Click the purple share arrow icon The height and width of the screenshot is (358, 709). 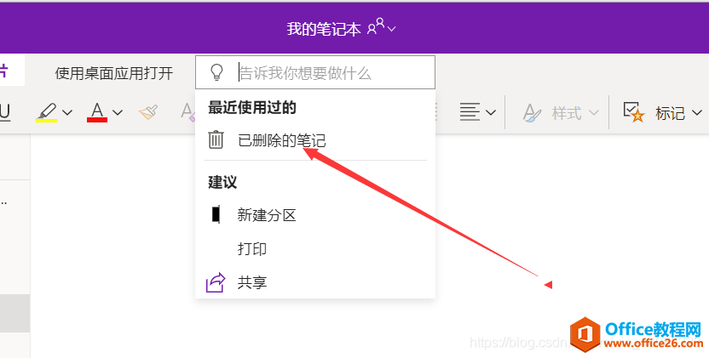216,282
